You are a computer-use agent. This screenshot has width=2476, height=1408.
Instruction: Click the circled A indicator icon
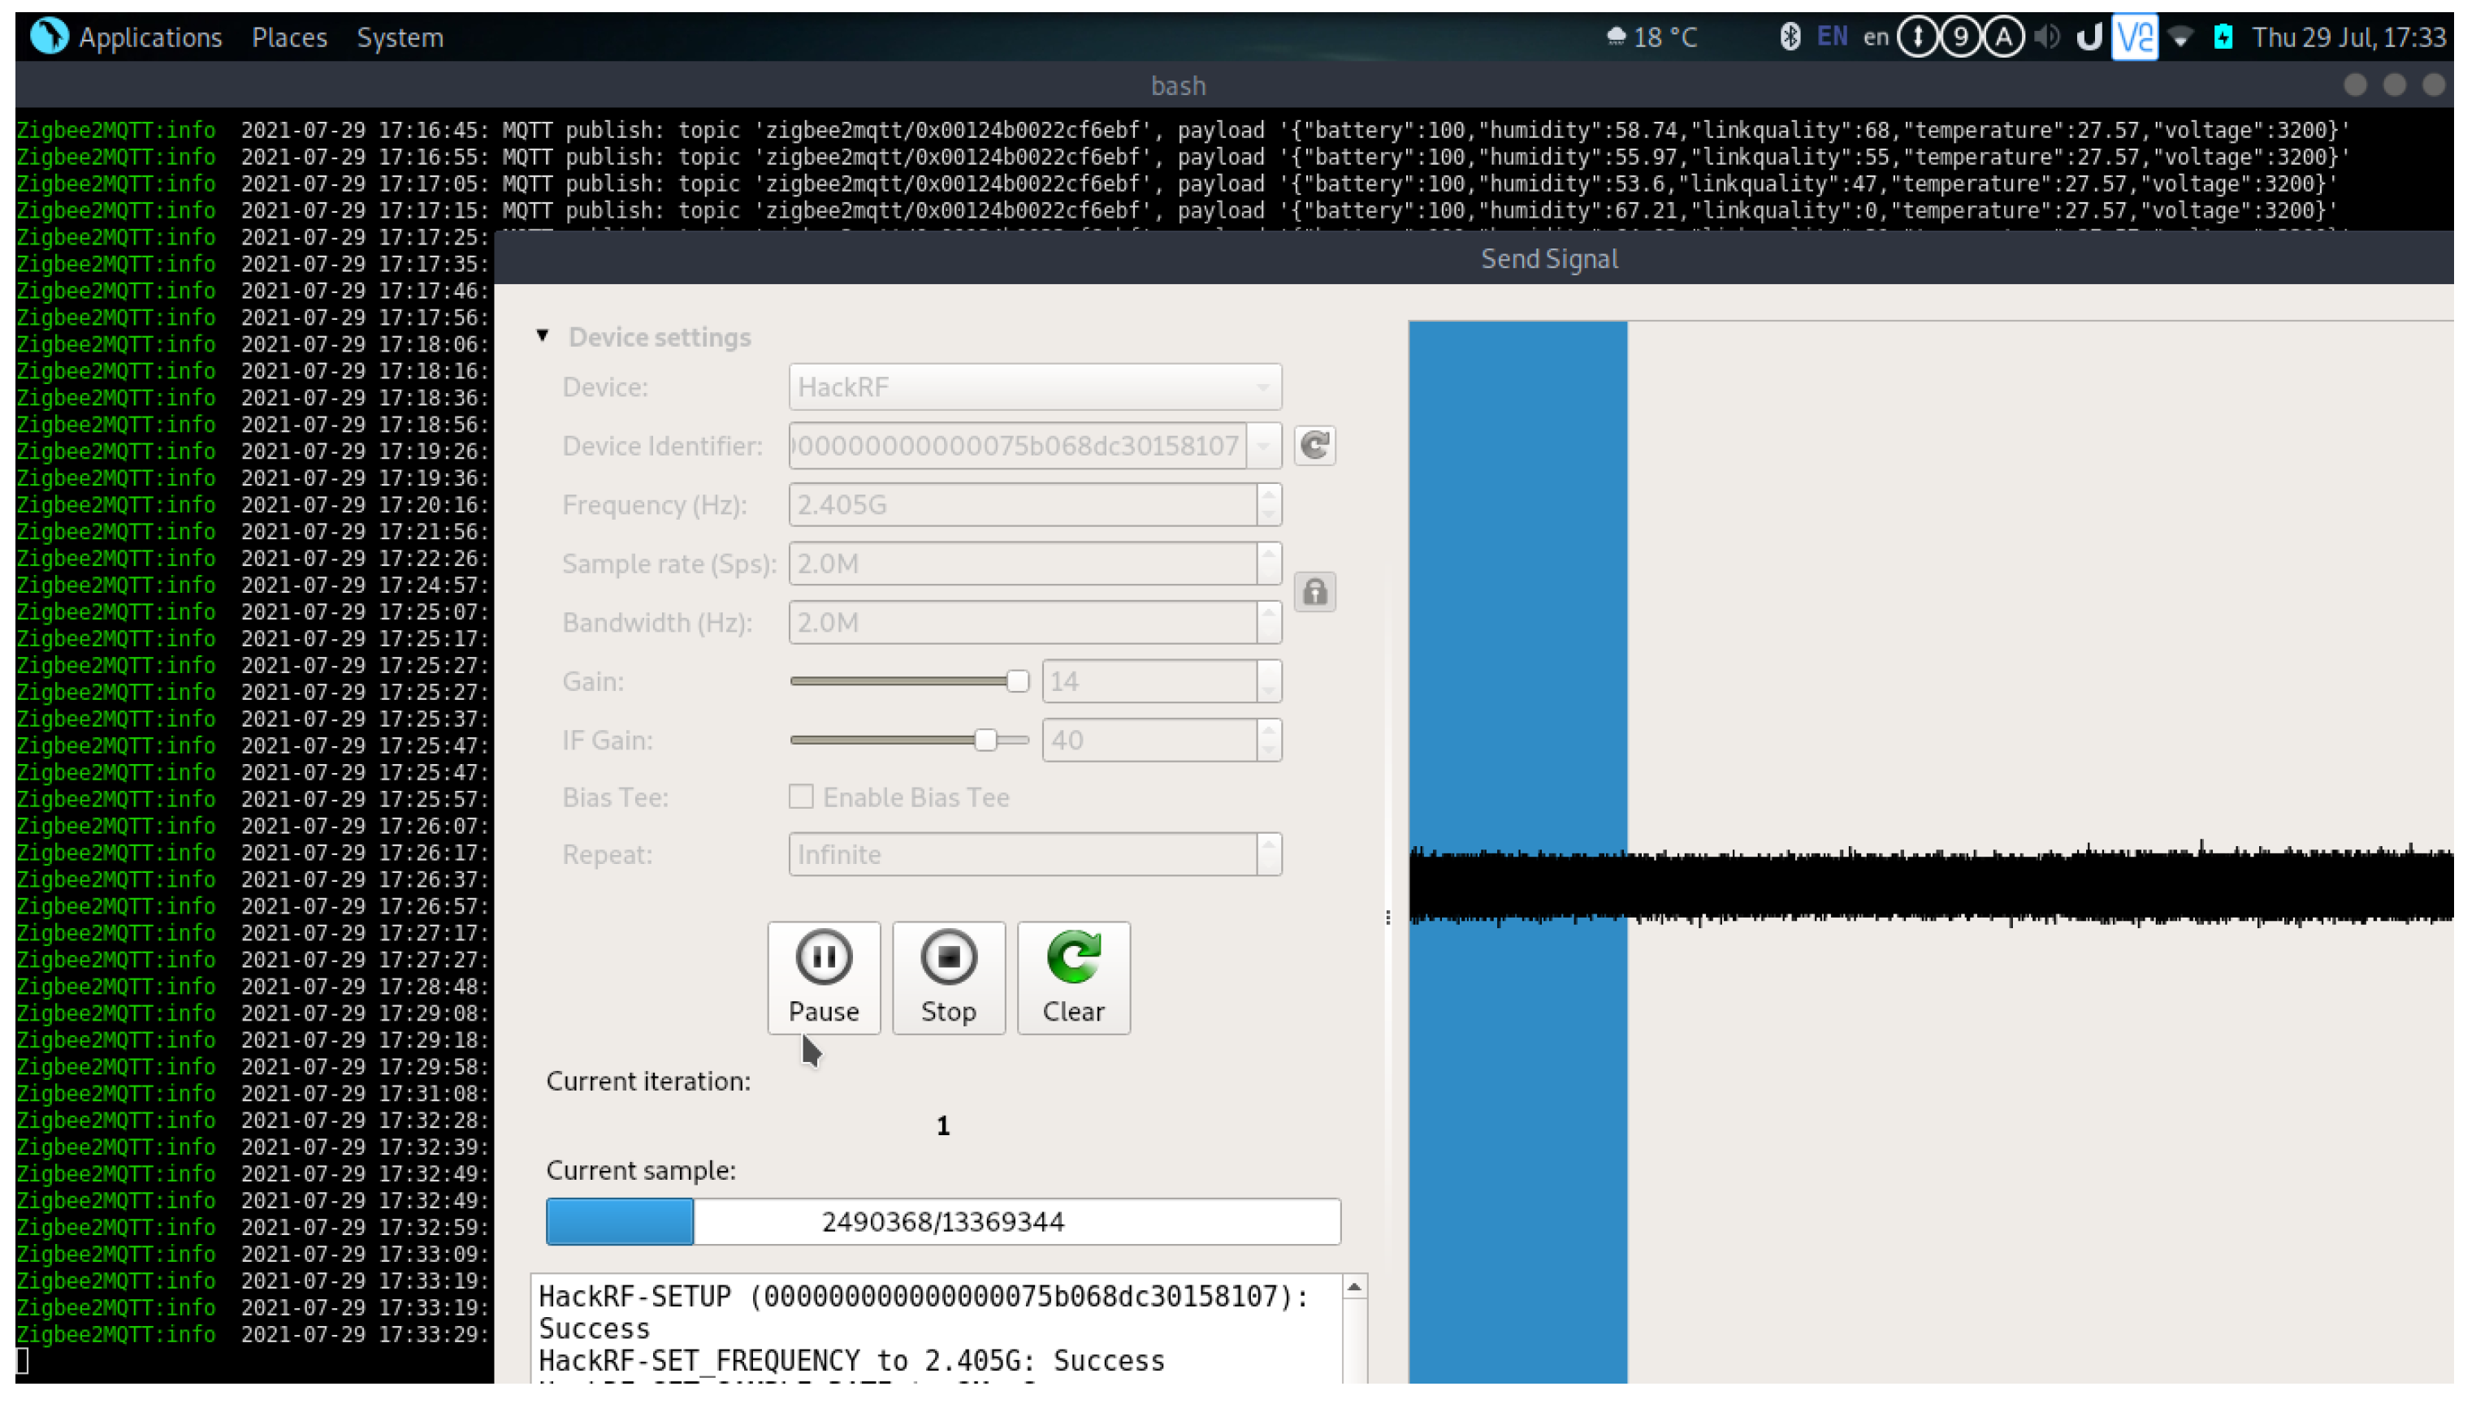pos(2004,37)
